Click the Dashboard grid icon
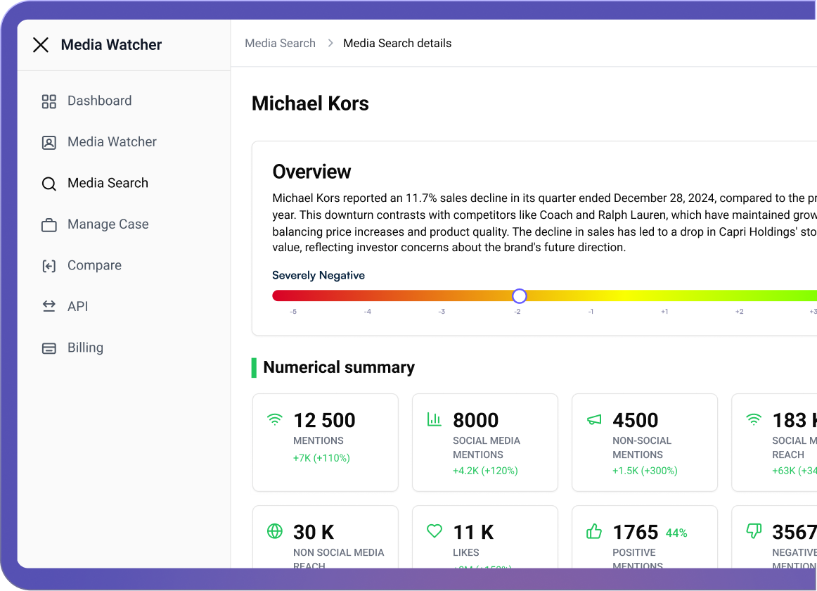This screenshot has width=817, height=591. point(49,101)
